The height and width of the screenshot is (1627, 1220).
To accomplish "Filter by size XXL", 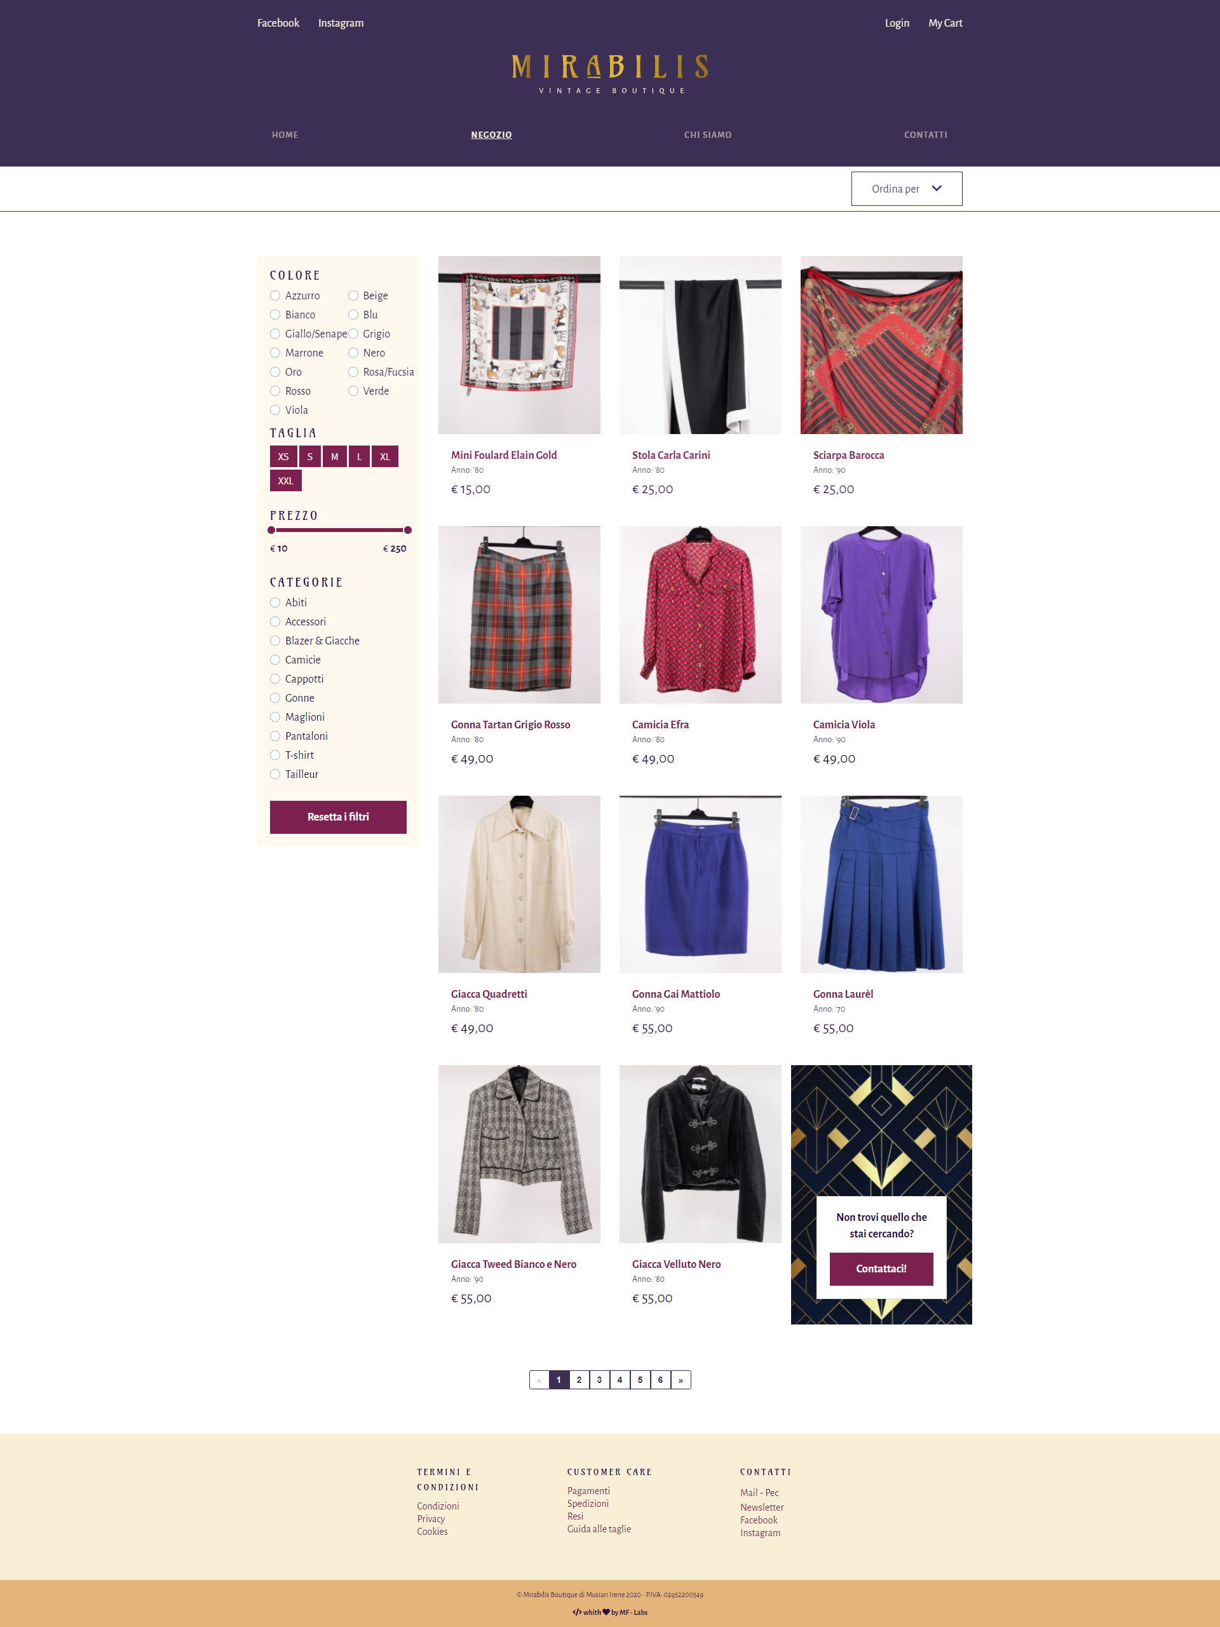I will [x=285, y=481].
